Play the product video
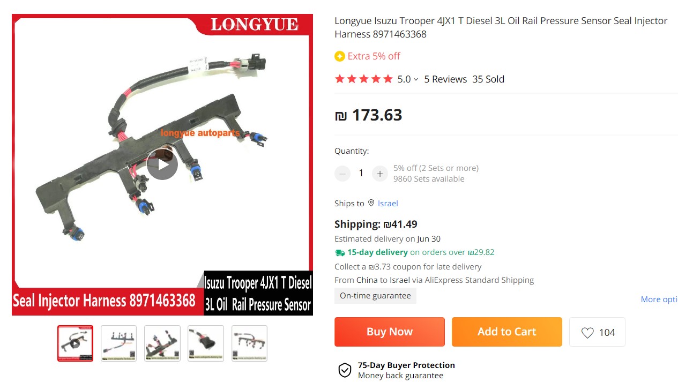Screen dimensions: 678x382 tap(162, 165)
